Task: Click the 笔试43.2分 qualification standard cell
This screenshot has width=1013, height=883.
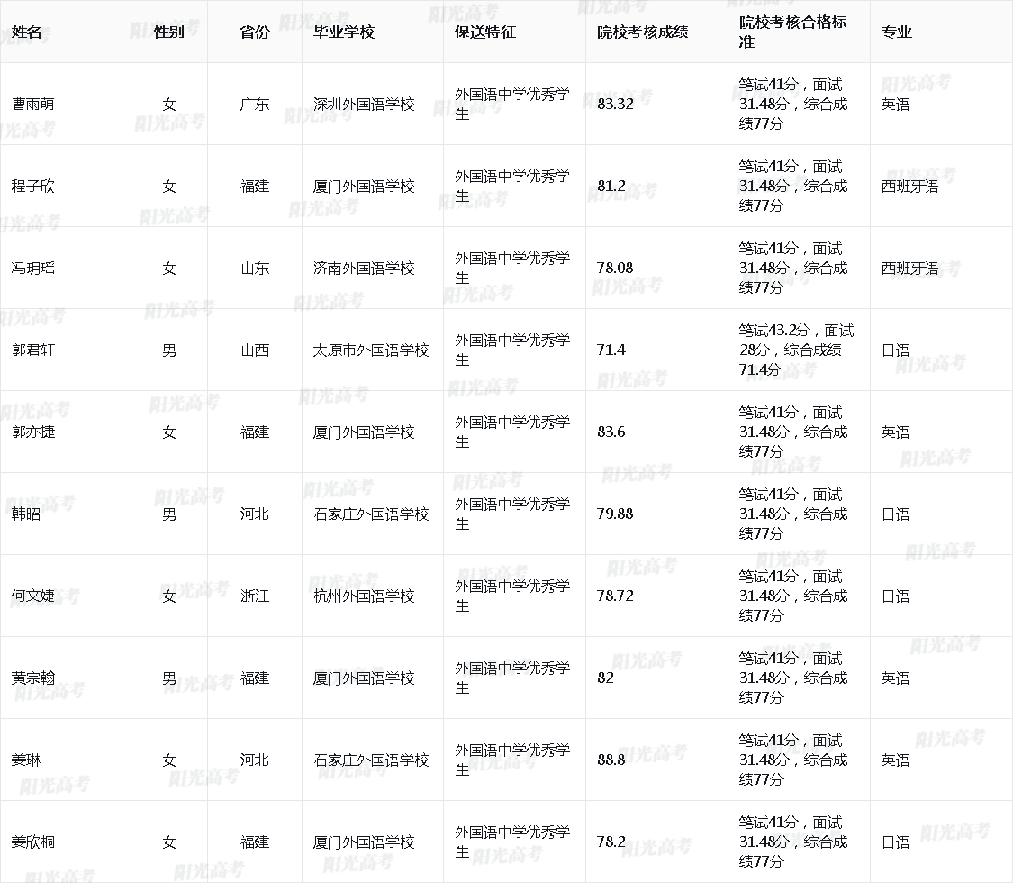Action: (796, 350)
